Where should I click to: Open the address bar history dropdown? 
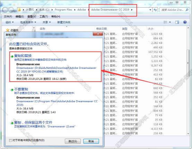(150, 10)
